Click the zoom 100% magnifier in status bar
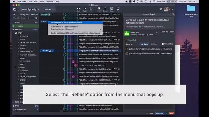209x117 pixels. [147, 113]
